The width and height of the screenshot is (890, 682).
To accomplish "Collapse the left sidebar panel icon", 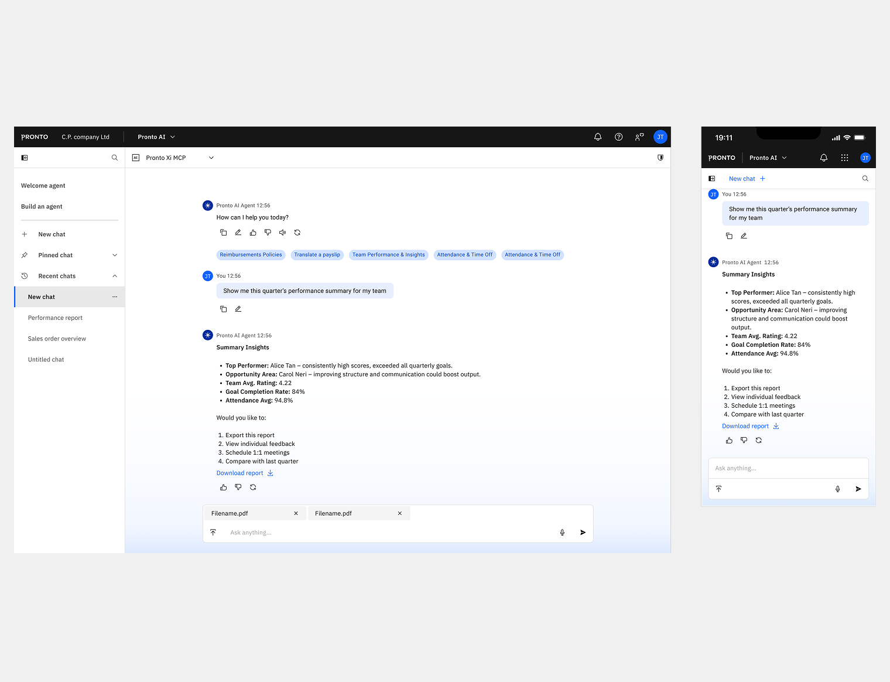I will 25,158.
